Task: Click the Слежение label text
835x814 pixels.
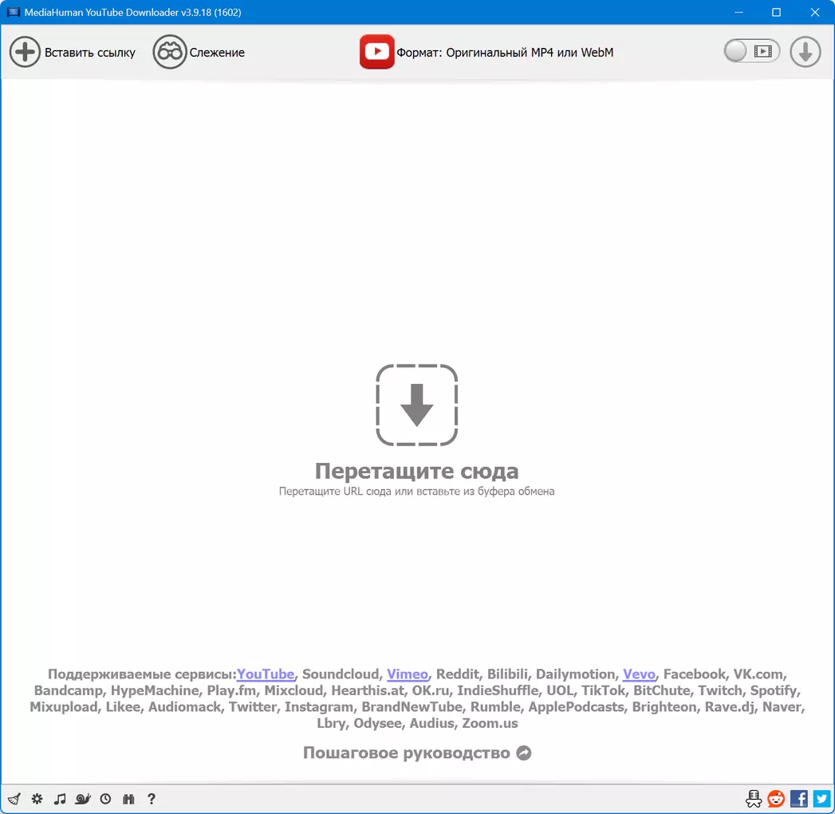Action: click(x=217, y=52)
